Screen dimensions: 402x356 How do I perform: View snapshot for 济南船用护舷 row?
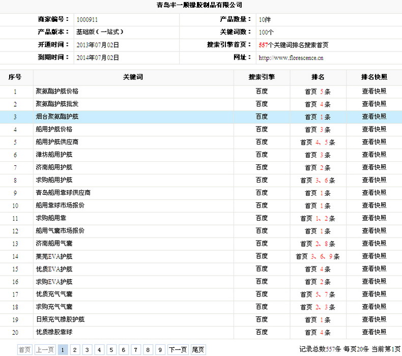[374, 167]
